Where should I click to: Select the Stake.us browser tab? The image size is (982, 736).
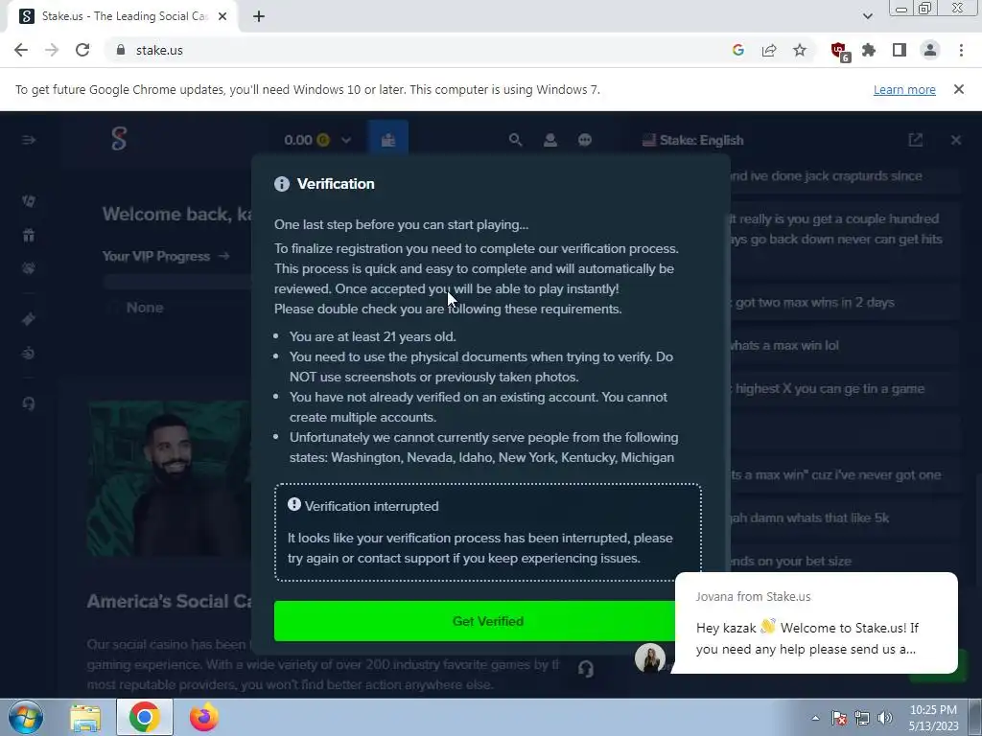[x=123, y=16]
